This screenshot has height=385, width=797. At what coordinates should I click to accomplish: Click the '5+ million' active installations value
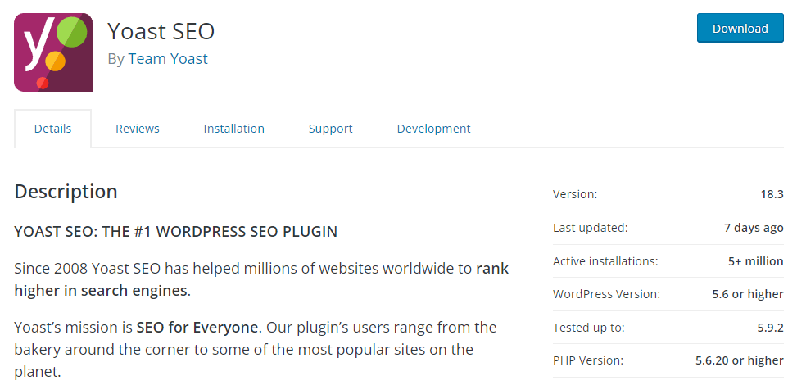(x=756, y=261)
